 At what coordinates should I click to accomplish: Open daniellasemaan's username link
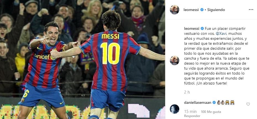198,102
